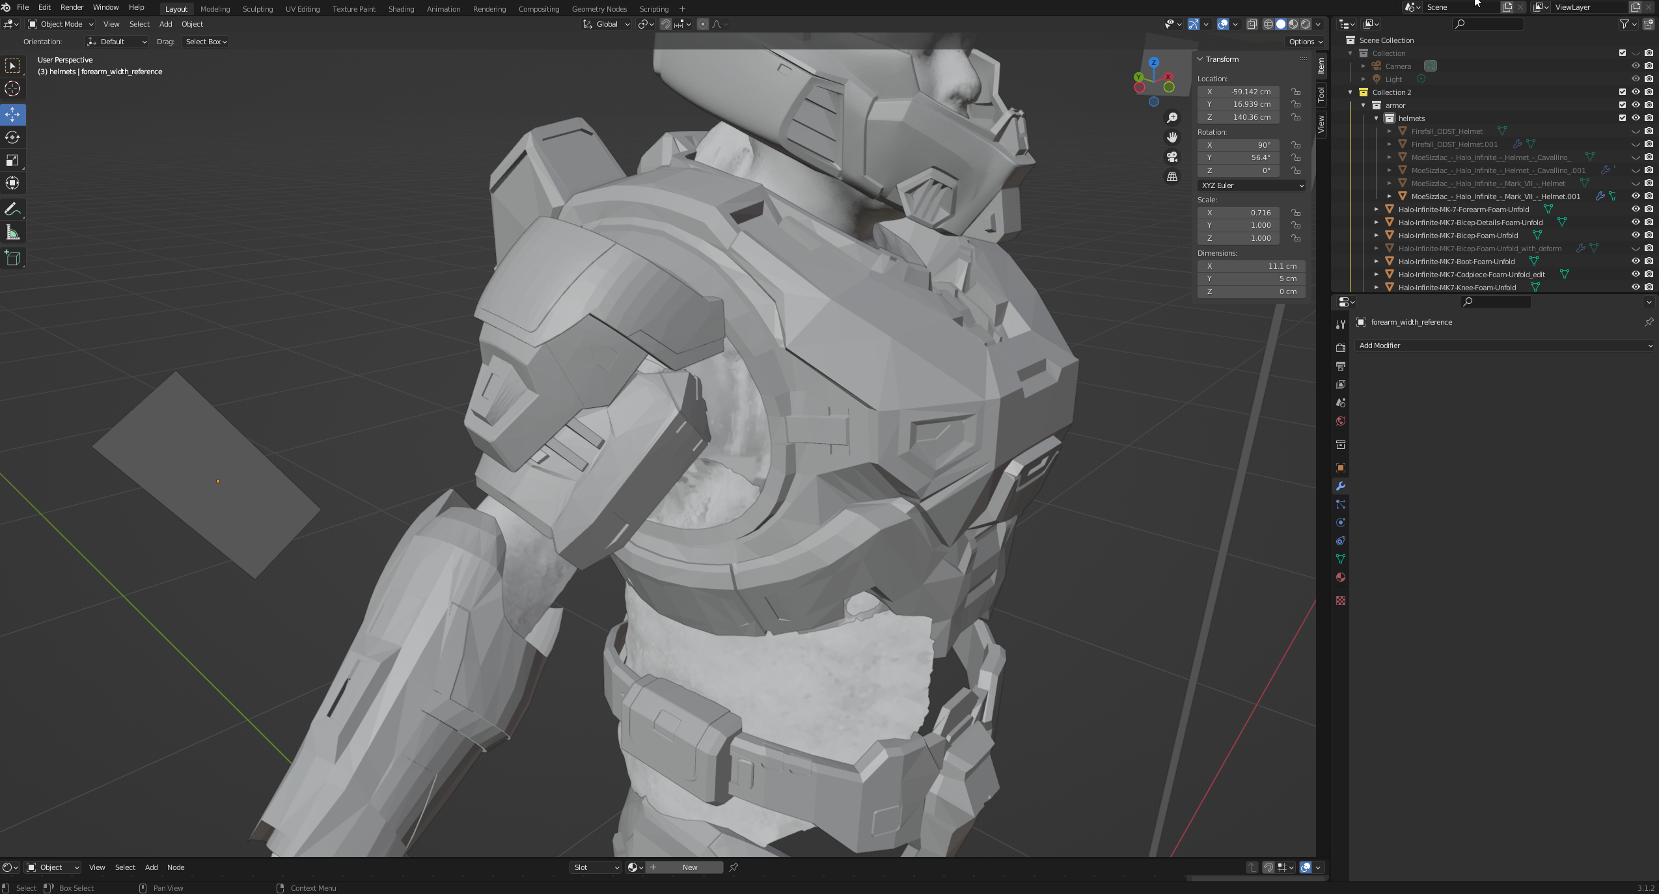The image size is (1659, 894).
Task: Open the World properties tab icon
Action: click(1341, 421)
